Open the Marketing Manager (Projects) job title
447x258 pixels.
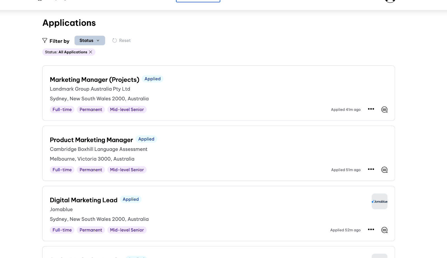point(94,80)
